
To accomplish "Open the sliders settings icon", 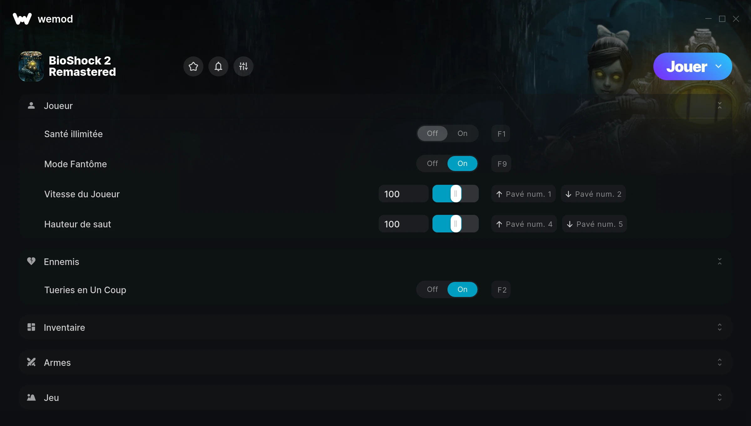I will 243,66.
